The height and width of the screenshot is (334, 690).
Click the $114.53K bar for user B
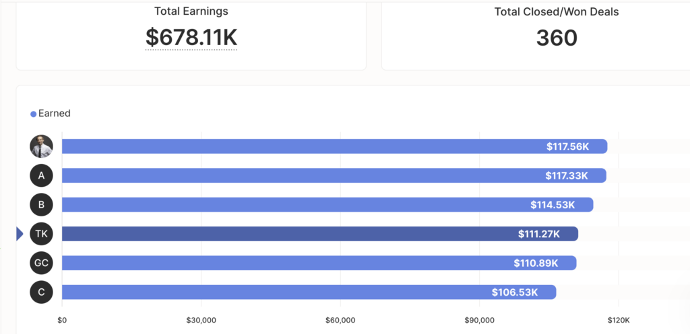coord(327,204)
